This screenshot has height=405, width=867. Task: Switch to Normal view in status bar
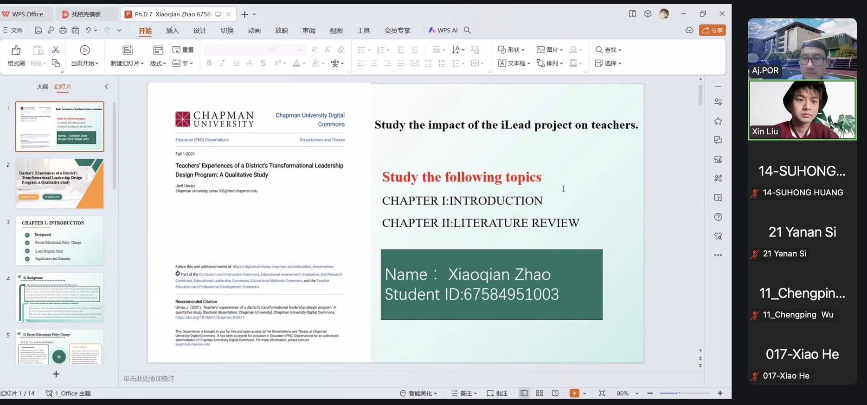click(524, 393)
